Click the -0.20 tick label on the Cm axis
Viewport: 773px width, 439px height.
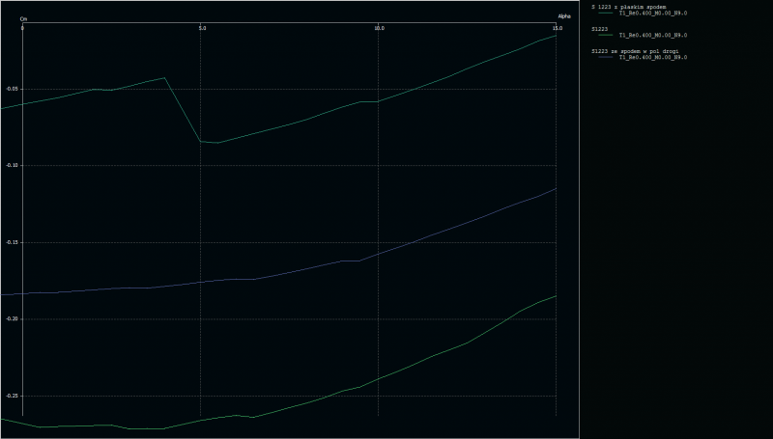click(x=13, y=318)
